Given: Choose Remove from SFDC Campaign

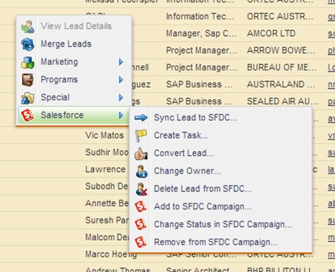Looking at the screenshot, I should coord(215,242).
